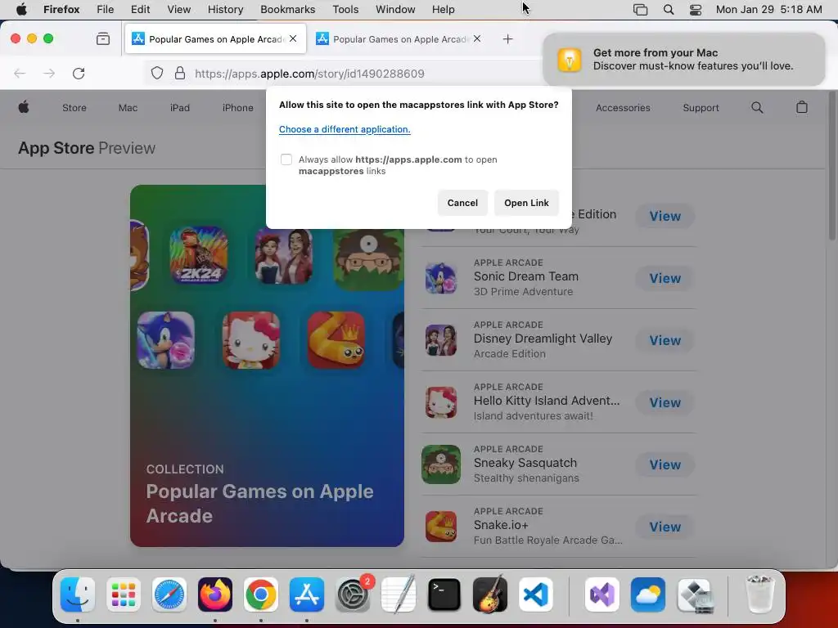Click Disney Dreamlight Valley list icon
This screenshot has height=628, width=838.
[x=441, y=340]
